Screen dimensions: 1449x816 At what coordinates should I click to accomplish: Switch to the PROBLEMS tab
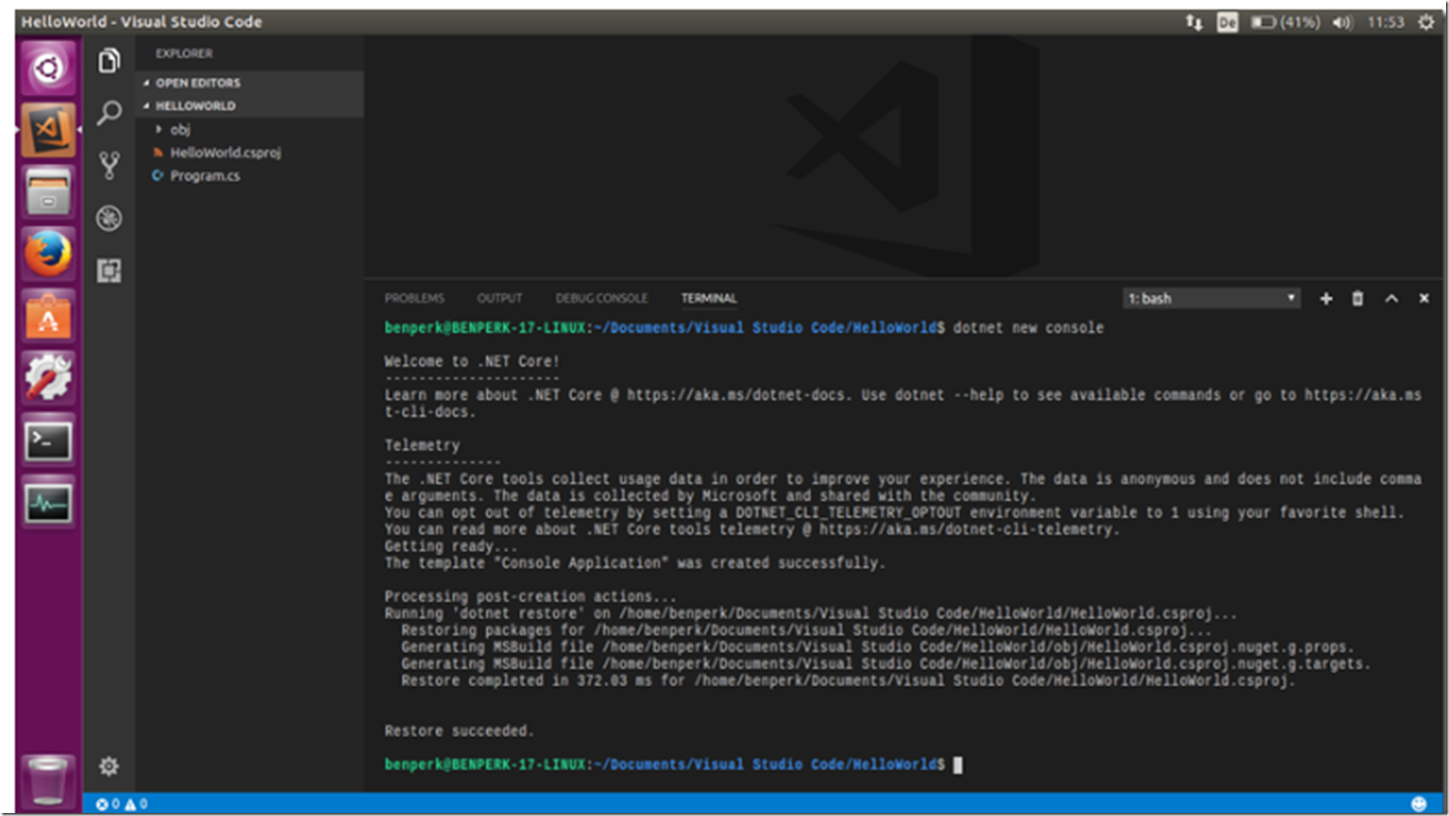[x=414, y=298]
